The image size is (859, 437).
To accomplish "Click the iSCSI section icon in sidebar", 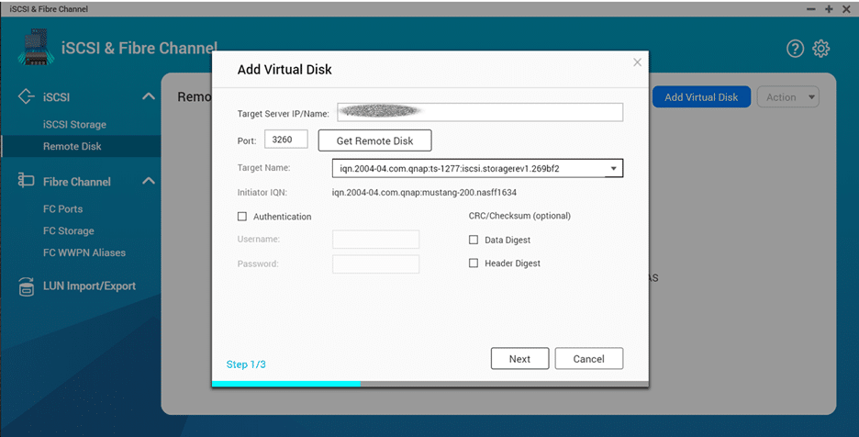I will pos(26,96).
